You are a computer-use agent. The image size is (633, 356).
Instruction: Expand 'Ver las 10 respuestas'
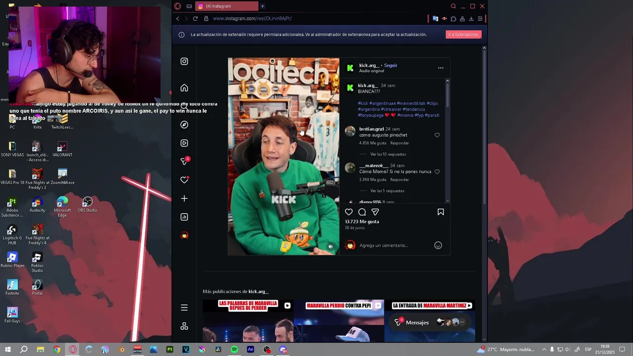tap(388, 154)
